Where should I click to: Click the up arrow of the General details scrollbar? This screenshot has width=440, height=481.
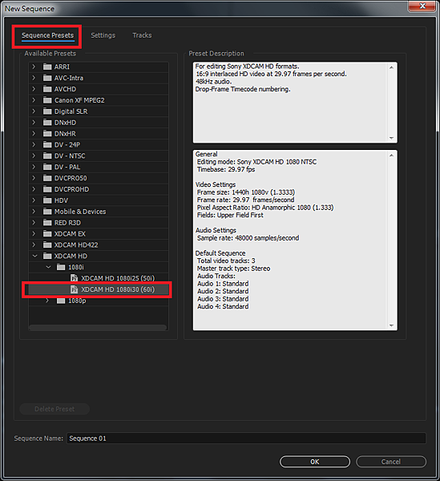click(391, 156)
